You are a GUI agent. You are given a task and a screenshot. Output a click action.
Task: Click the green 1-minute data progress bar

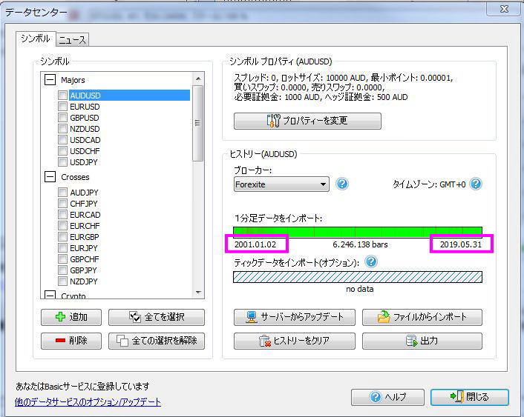358,232
